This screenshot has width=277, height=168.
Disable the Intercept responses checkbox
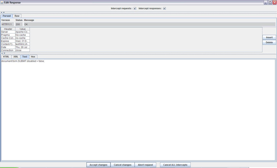(x=164, y=8)
